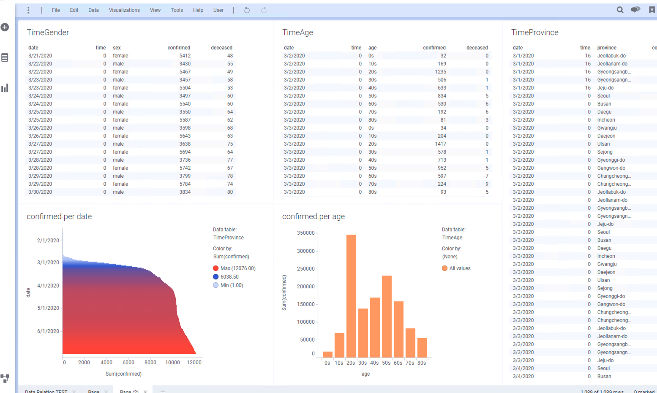
Task: Select deceased value 80 in TimeGender
Action: 230,192
